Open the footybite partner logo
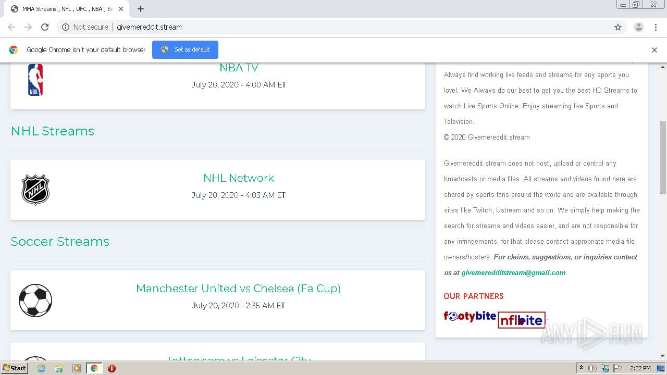The width and height of the screenshot is (667, 375). click(470, 316)
